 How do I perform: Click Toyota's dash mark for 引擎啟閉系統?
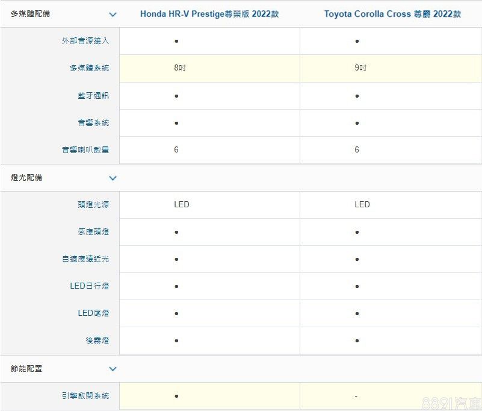click(x=356, y=396)
